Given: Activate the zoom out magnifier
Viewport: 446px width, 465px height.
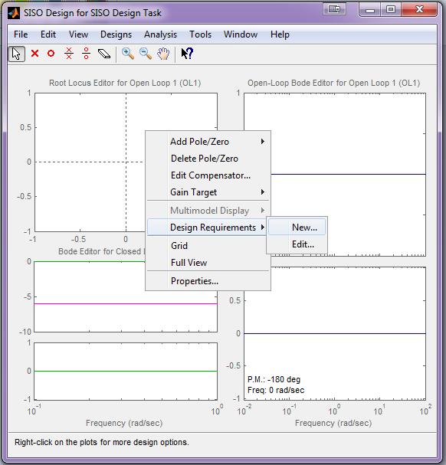Looking at the screenshot, I should click(146, 54).
